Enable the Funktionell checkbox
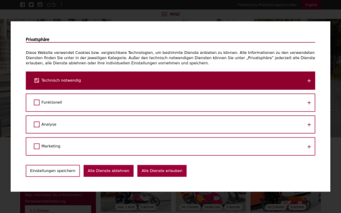Screen dimensions: 341x213 pyautogui.click(x=36, y=102)
